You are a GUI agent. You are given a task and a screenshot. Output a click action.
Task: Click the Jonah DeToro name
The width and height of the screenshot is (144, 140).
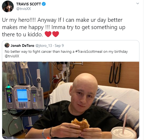pos(22,45)
